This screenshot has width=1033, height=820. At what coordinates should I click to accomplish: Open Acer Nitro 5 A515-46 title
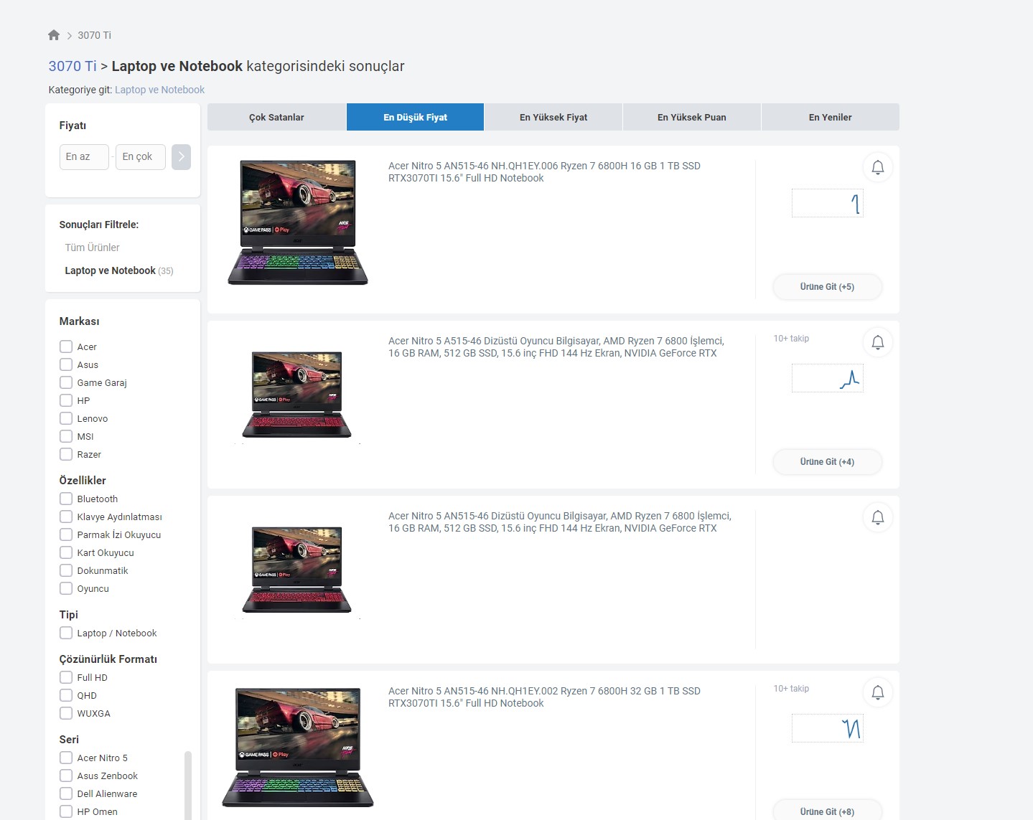pyautogui.click(x=556, y=347)
